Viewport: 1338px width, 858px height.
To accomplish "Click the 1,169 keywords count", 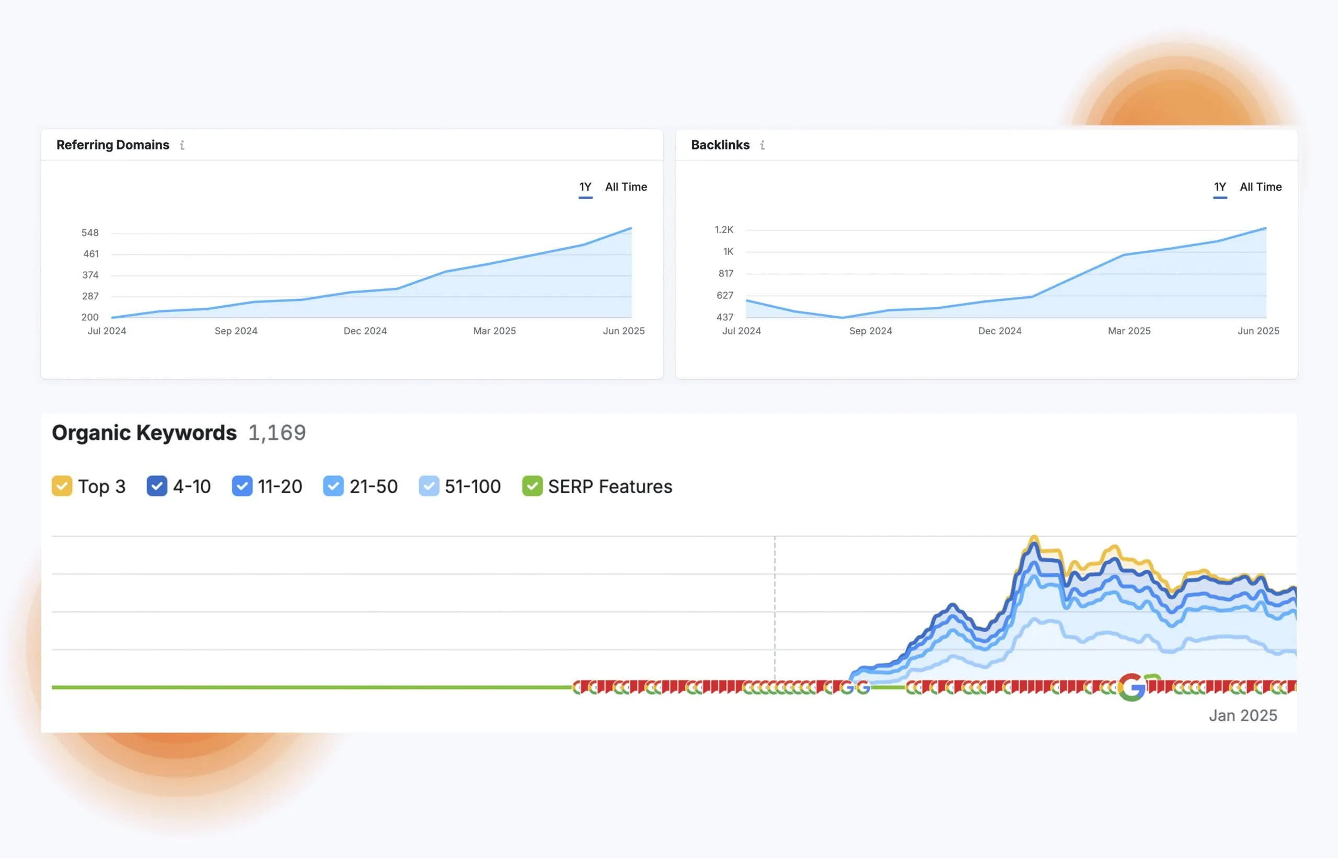I will pos(277,433).
